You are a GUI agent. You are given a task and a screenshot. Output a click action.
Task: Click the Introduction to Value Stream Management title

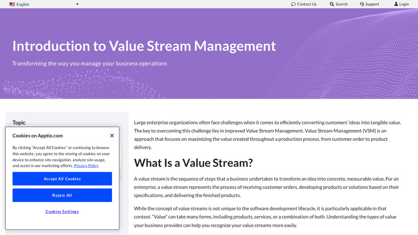pyautogui.click(x=144, y=46)
